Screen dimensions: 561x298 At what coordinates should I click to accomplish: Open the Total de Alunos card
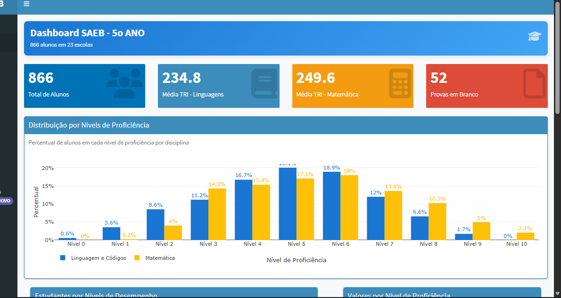84,86
